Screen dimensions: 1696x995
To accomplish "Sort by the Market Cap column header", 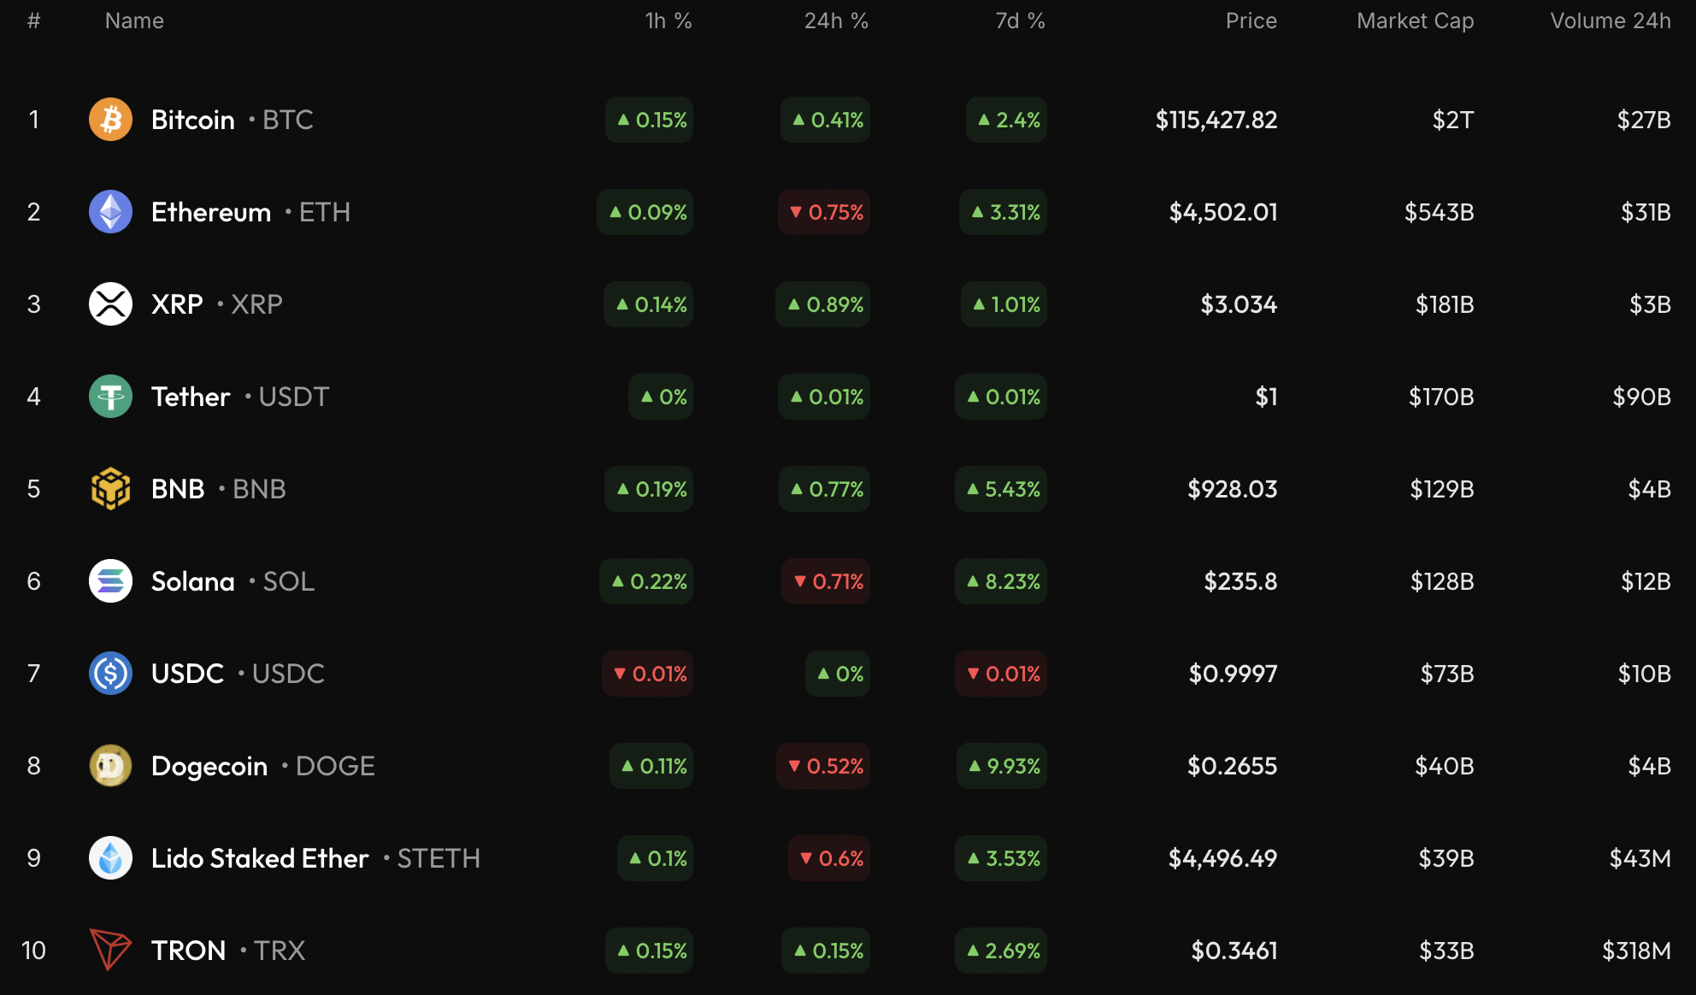I will (1415, 21).
